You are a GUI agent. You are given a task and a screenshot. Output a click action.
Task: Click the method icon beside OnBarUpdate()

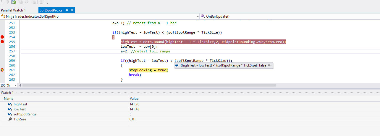point(203,16)
